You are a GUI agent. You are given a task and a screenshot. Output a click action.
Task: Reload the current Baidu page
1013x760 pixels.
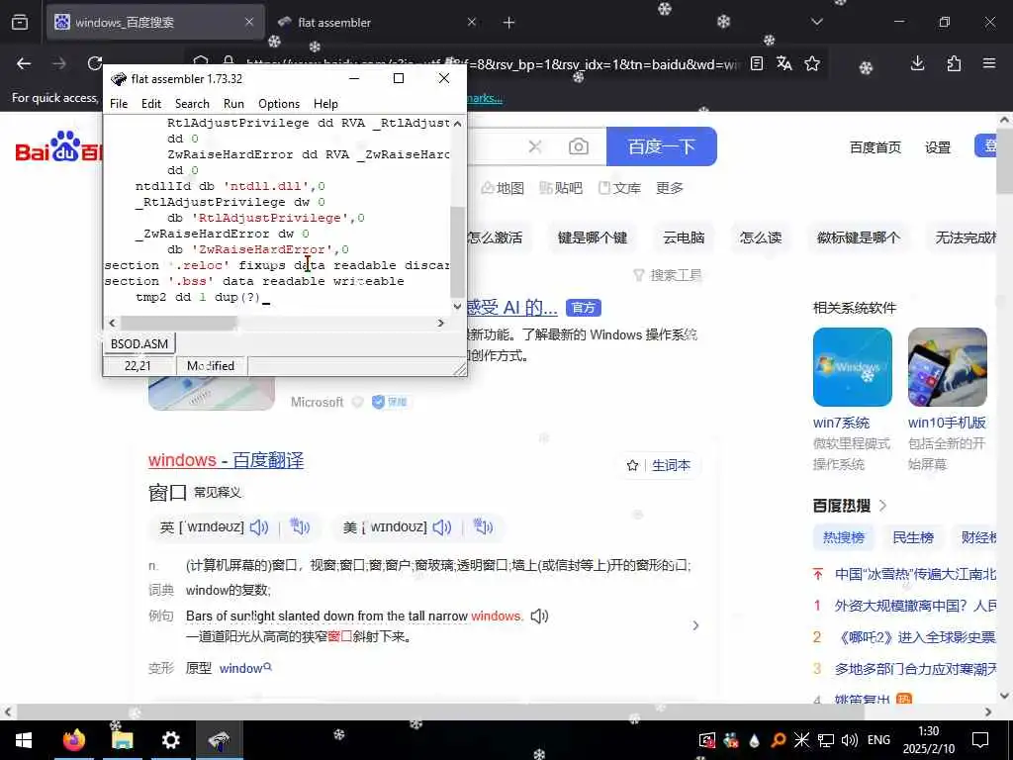[94, 63]
